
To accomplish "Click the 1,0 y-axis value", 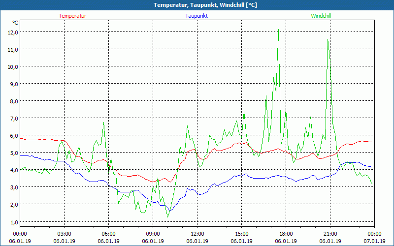I will [x=14, y=222].
